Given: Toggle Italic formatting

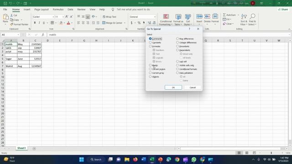Looking at the screenshot, I should pyautogui.click(x=39, y=23).
